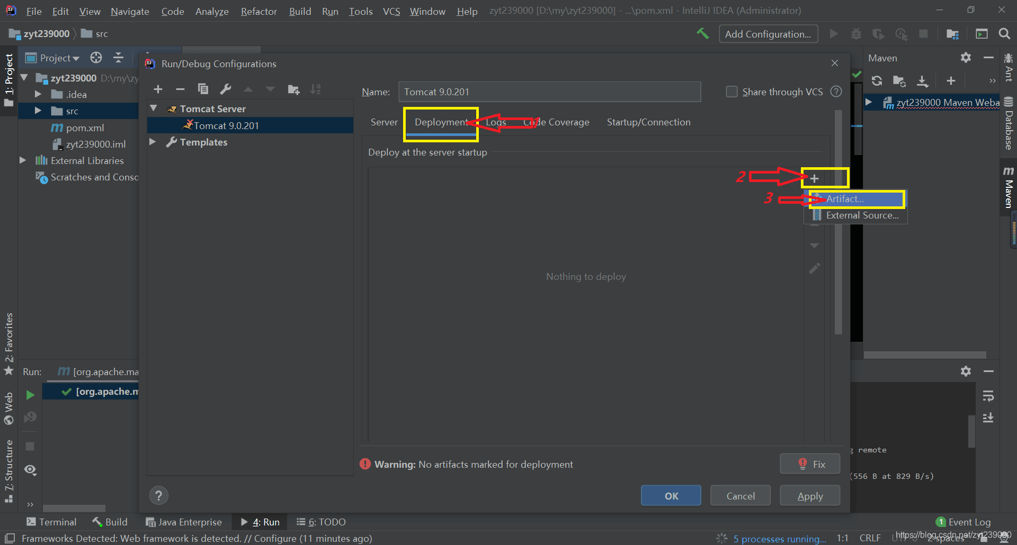This screenshot has width=1017, height=545.
Task: Open Java Enterprise tool window
Action: [x=184, y=522]
